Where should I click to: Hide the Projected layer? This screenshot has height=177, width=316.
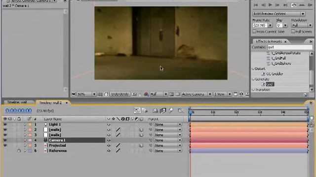click(5, 146)
